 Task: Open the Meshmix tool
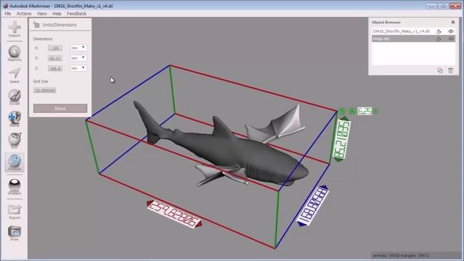14,53
